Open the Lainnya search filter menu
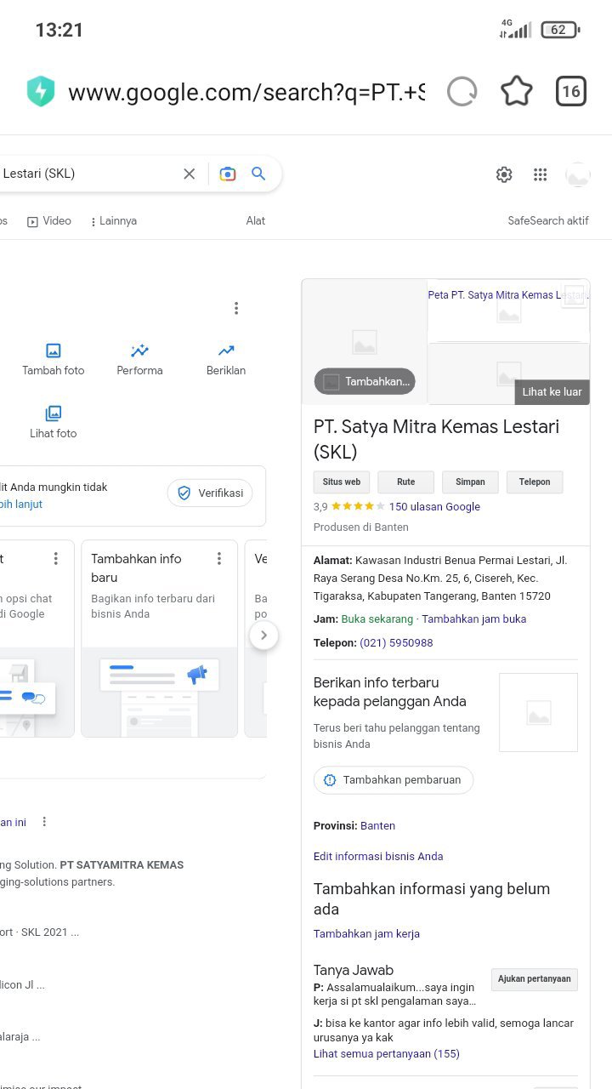 coord(113,221)
